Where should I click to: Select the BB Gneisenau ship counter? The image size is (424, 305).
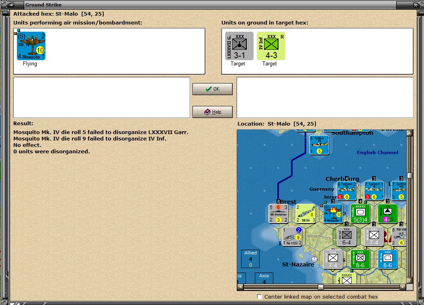(x=278, y=213)
